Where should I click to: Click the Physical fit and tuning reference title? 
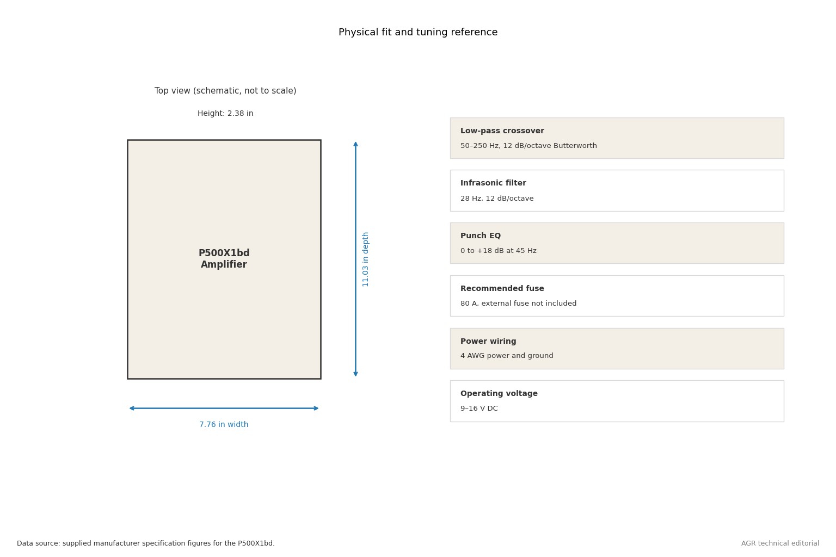click(418, 33)
